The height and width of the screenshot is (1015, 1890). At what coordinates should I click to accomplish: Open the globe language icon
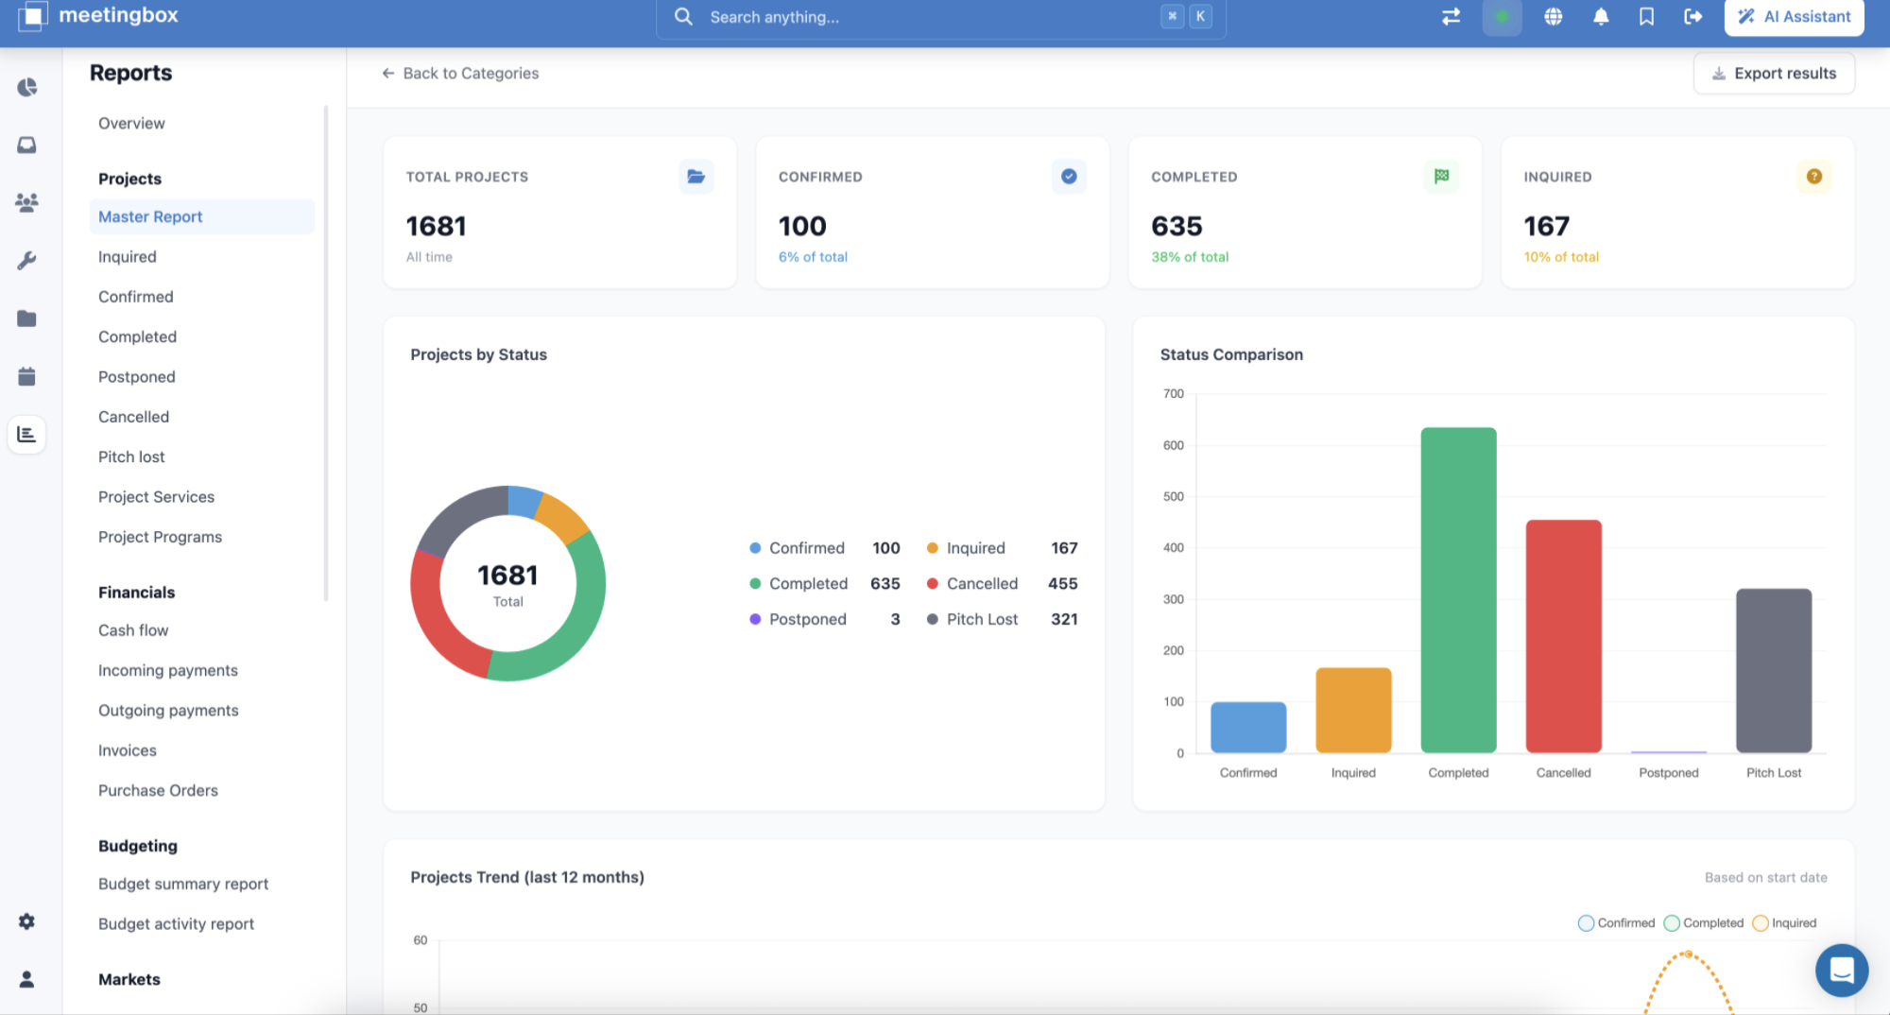point(1553,17)
